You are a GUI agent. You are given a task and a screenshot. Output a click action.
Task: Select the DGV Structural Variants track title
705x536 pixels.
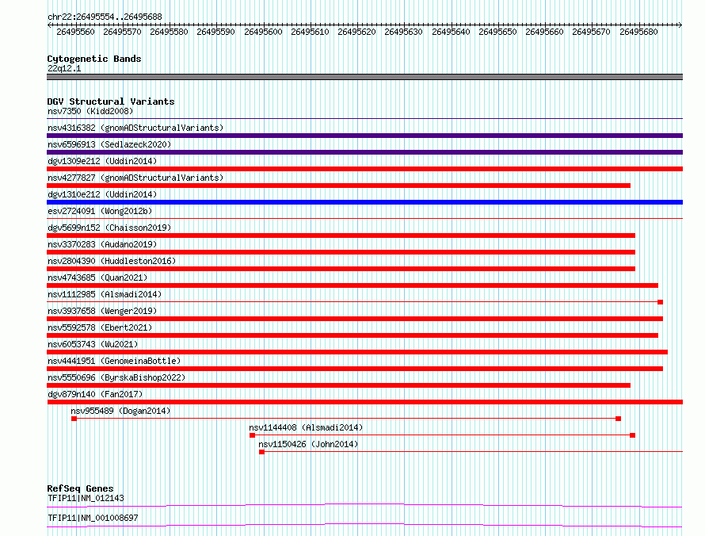point(111,101)
